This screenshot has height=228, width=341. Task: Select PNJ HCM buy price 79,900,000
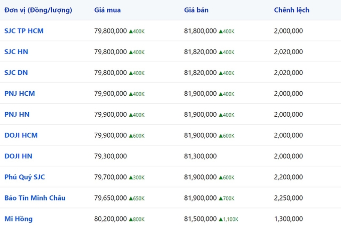(110, 94)
